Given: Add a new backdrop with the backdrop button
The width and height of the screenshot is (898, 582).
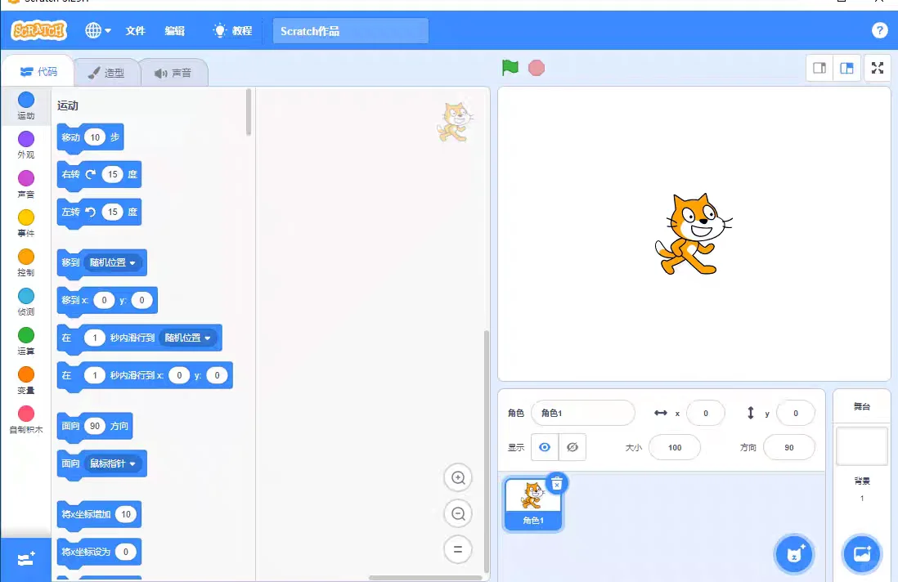Looking at the screenshot, I should click(x=861, y=553).
